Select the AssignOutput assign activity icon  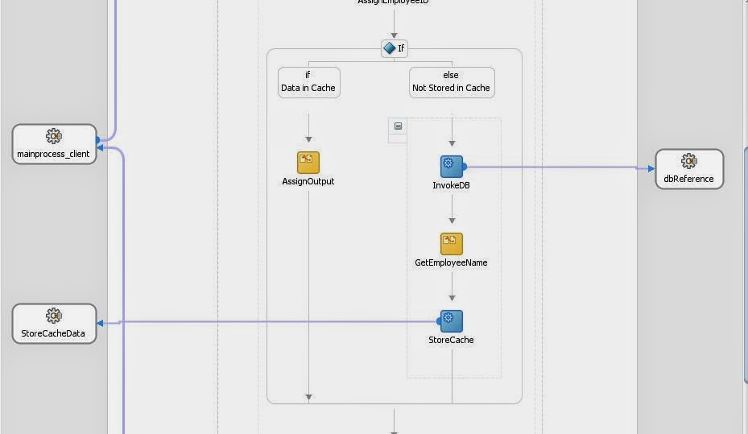point(308,163)
